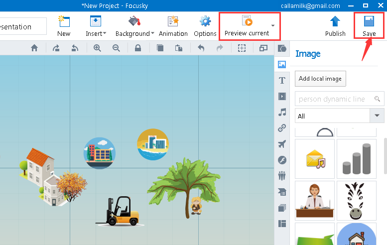Publish the presentation
The height and width of the screenshot is (245, 387).
(335, 26)
